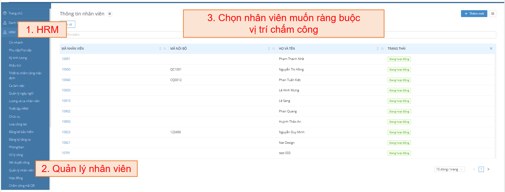Image resolution: width=505 pixels, height=192 pixels.
Task: Click status tag for Phạm Thanh Nhã
Action: pyautogui.click(x=399, y=59)
